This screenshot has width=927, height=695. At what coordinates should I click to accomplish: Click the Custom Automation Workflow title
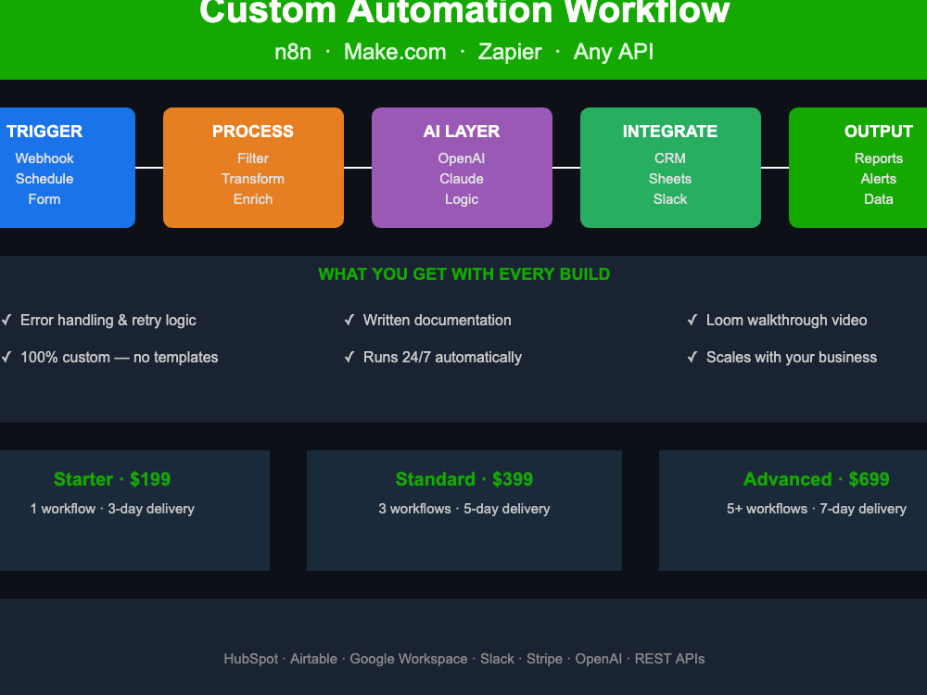[464, 12]
